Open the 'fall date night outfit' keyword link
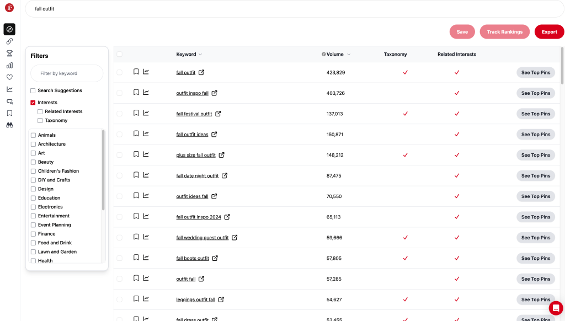This screenshot has height=321, width=565. [x=197, y=176]
